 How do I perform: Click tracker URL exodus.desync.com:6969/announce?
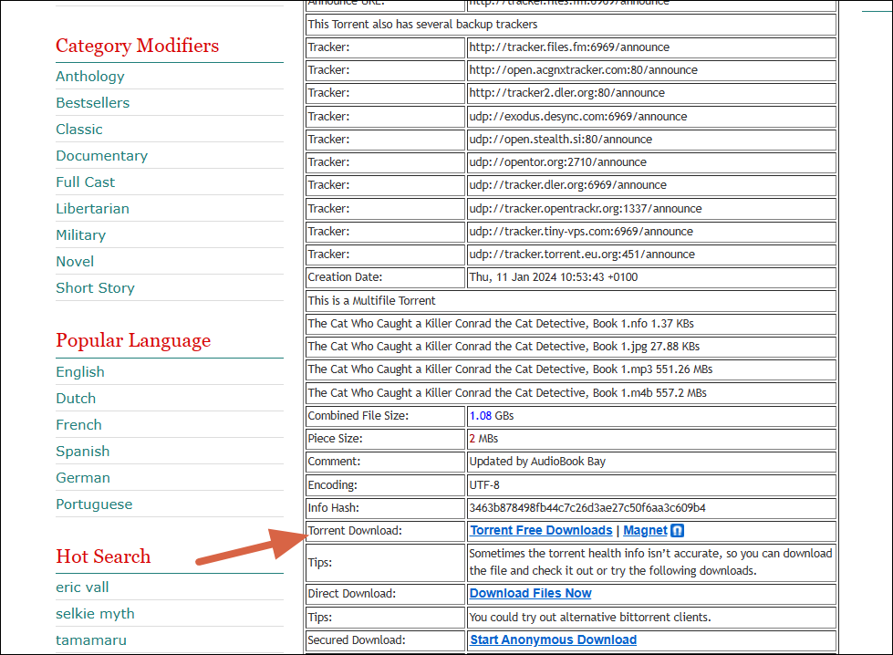(578, 116)
